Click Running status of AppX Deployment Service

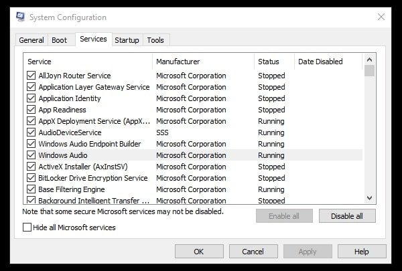click(271, 121)
